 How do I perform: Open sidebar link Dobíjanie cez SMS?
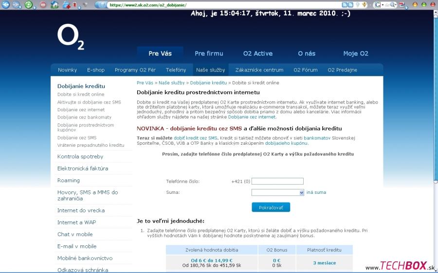coord(77,137)
